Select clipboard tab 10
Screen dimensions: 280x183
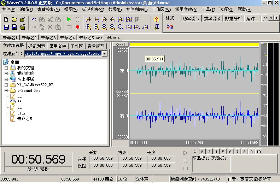(258, 152)
